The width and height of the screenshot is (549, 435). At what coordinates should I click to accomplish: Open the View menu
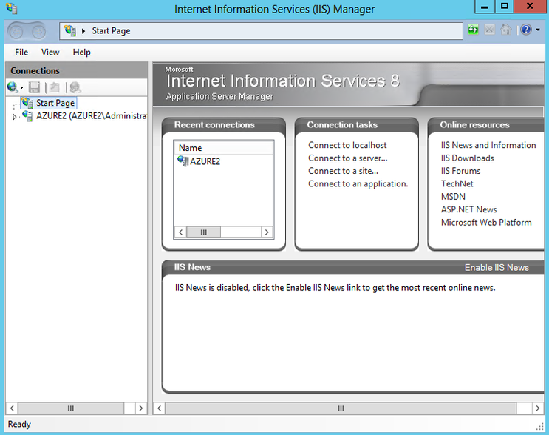tap(50, 53)
